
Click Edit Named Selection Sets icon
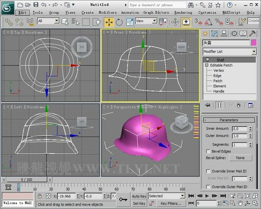click(242, 22)
